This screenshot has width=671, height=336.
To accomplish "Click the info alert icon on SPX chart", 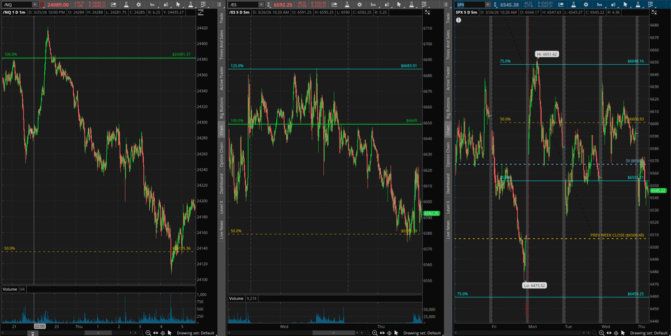I will 459,20.
